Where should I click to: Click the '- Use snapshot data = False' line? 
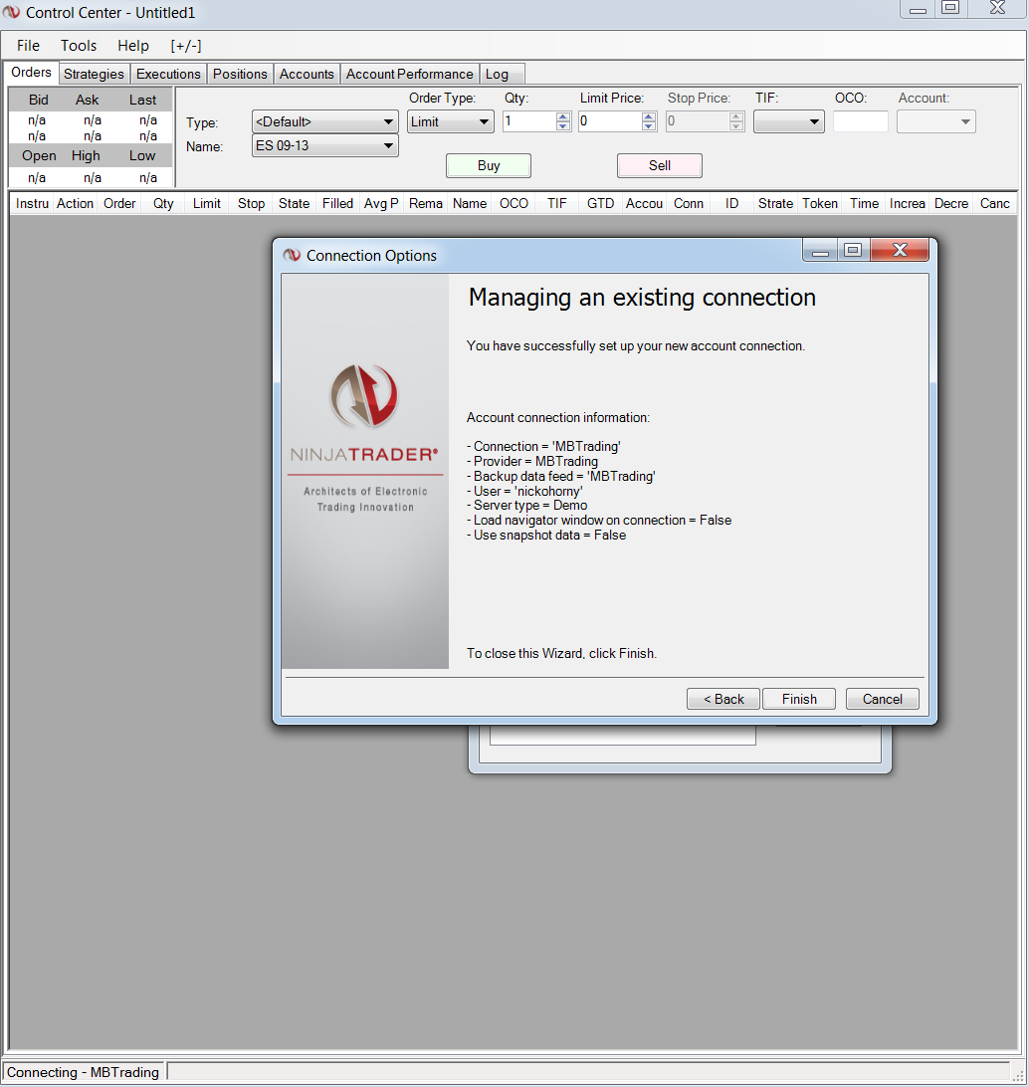click(x=546, y=536)
